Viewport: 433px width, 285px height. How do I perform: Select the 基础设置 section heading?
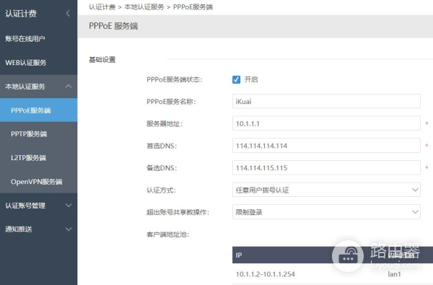click(102, 60)
